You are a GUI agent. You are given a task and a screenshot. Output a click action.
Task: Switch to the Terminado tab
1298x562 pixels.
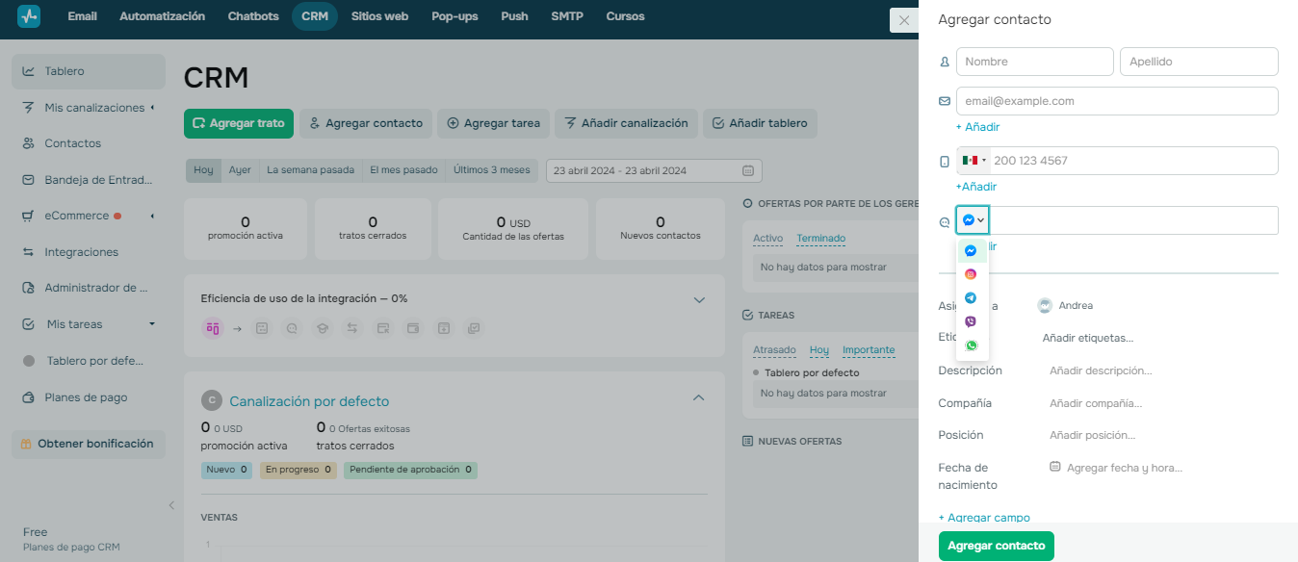(820, 238)
